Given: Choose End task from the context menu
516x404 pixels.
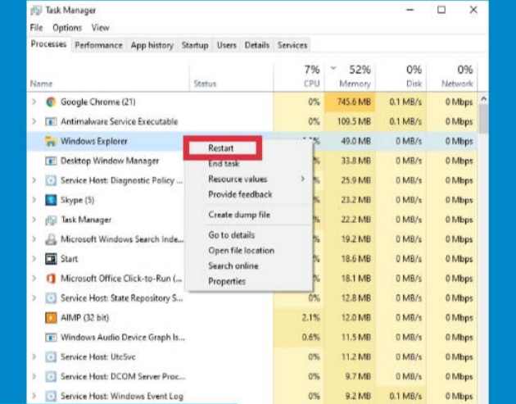Looking at the screenshot, I should [224, 164].
